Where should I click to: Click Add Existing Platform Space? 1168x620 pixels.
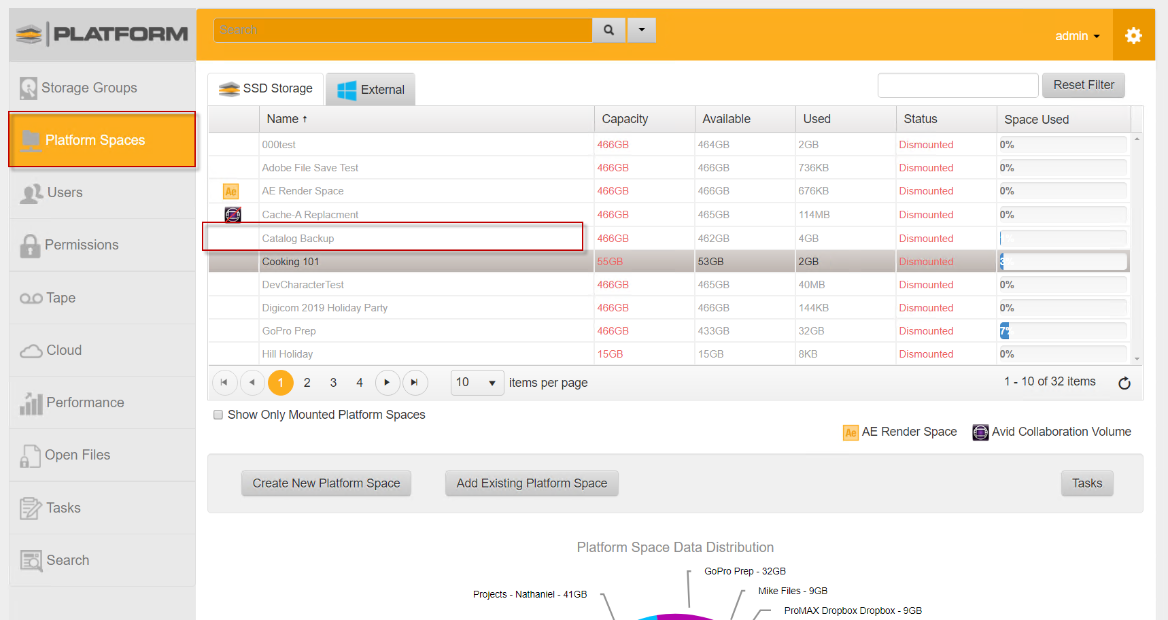point(532,483)
